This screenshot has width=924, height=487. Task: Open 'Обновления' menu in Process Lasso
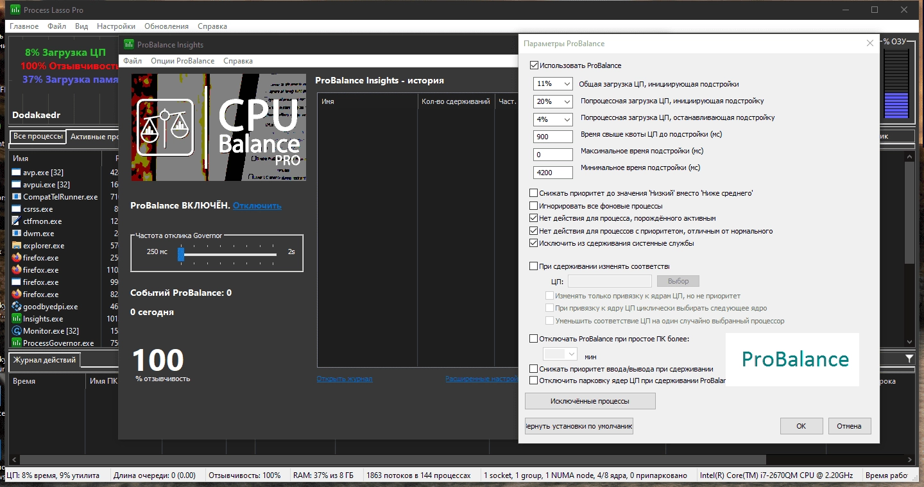coord(167,26)
